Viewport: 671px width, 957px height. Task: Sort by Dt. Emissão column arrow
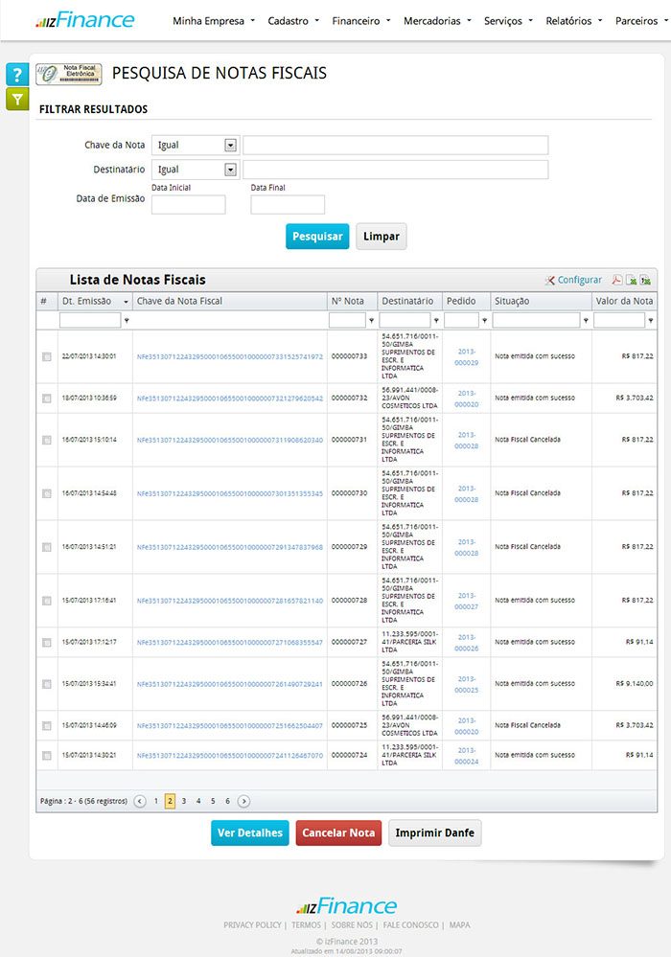pyautogui.click(x=126, y=302)
